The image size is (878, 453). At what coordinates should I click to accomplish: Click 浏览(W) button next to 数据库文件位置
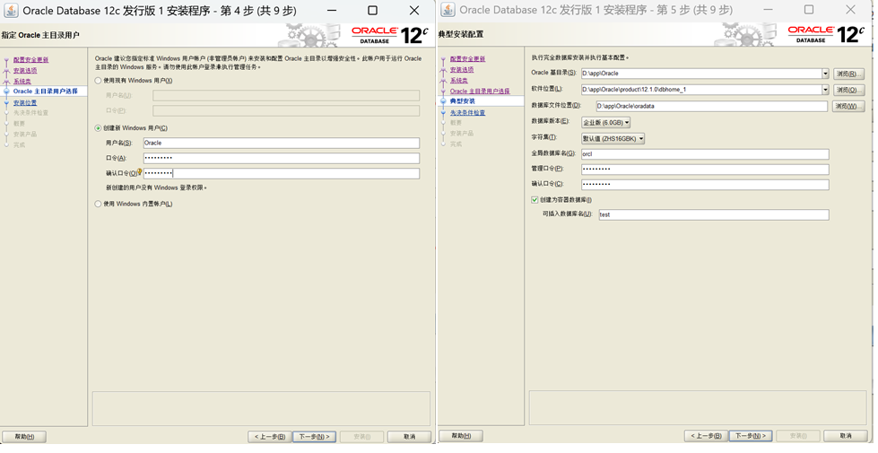point(848,106)
